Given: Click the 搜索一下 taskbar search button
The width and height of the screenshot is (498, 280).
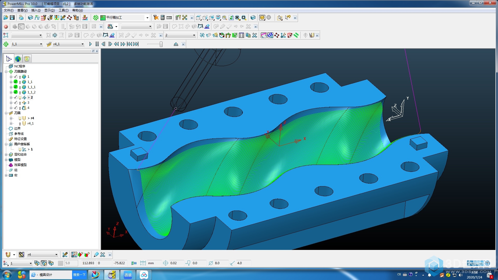Looking at the screenshot, I should tap(79, 275).
